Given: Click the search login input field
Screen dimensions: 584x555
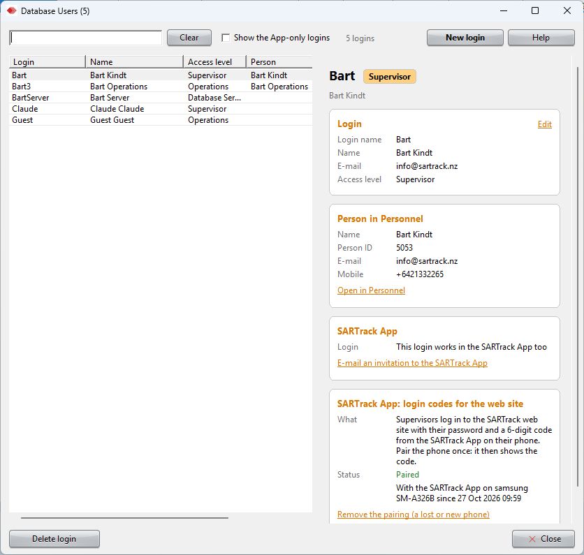Looking at the screenshot, I should (x=86, y=38).
